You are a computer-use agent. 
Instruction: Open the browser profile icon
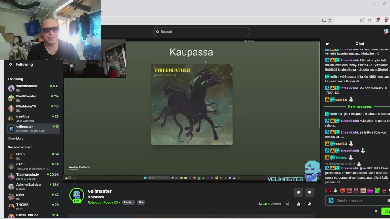[362, 20]
